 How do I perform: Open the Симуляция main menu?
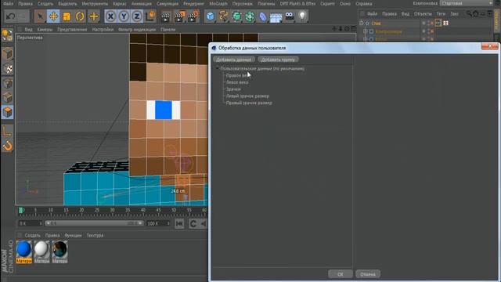click(168, 4)
